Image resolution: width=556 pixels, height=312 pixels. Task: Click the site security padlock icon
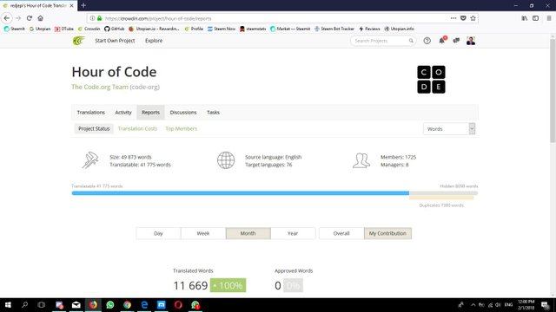100,18
